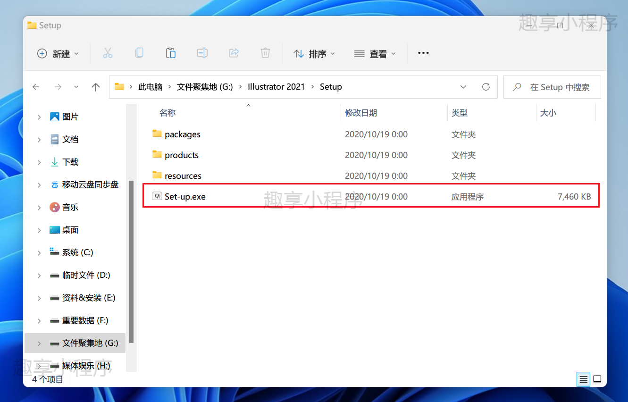Click the Setup folder icon in title bar

pyautogui.click(x=32, y=25)
